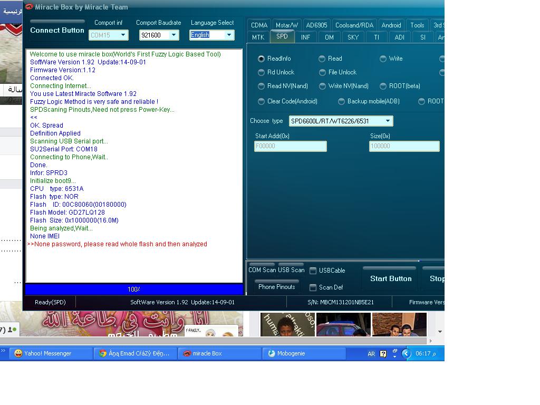Screen dimensions: 540x405
Task: Open Yahoo! Messenger from taskbar
Action: pyautogui.click(x=50, y=353)
